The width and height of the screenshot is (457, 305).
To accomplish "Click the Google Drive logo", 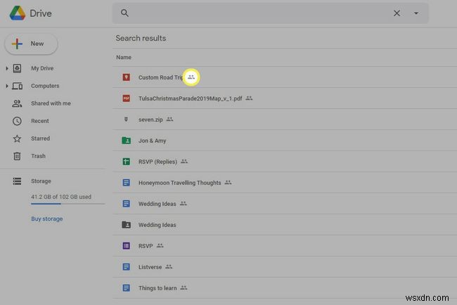I will click(18, 13).
